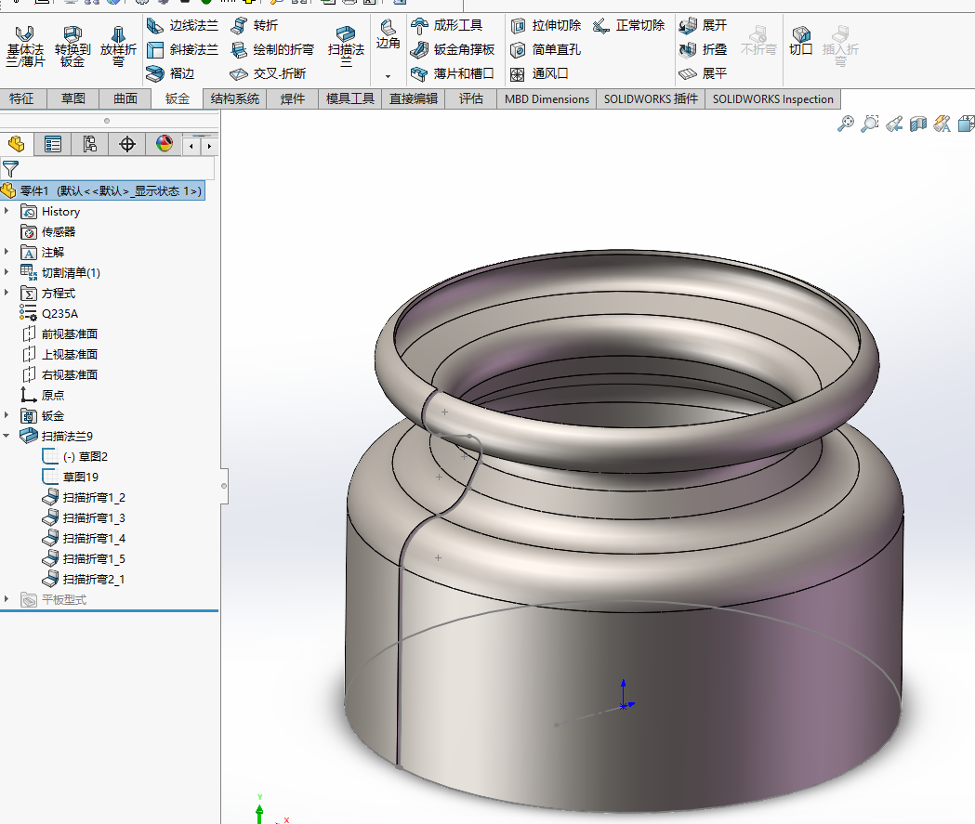
Task: Switch to the Features tab (特征)
Action: click(21, 98)
